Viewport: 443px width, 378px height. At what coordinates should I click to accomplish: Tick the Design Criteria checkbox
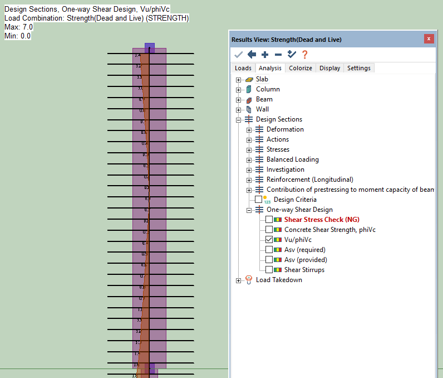[x=258, y=200]
